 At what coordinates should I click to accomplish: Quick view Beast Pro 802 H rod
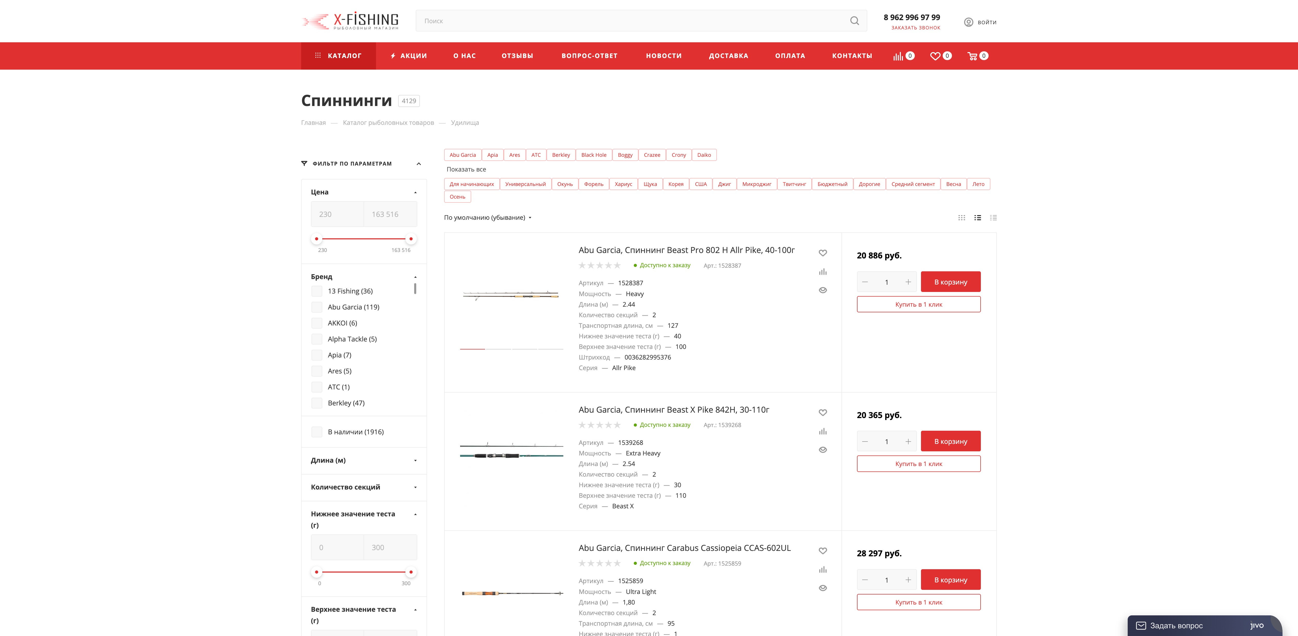click(822, 290)
